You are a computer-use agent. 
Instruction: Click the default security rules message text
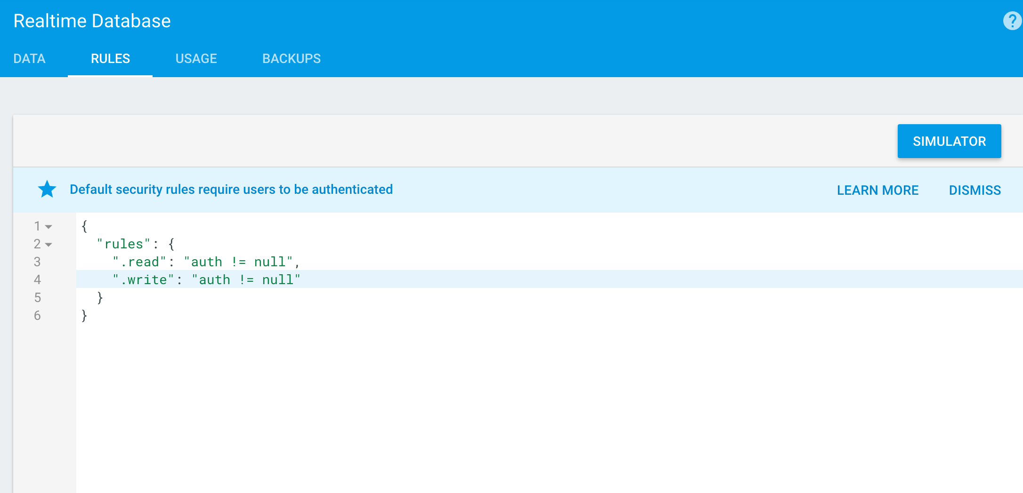pyautogui.click(x=231, y=190)
